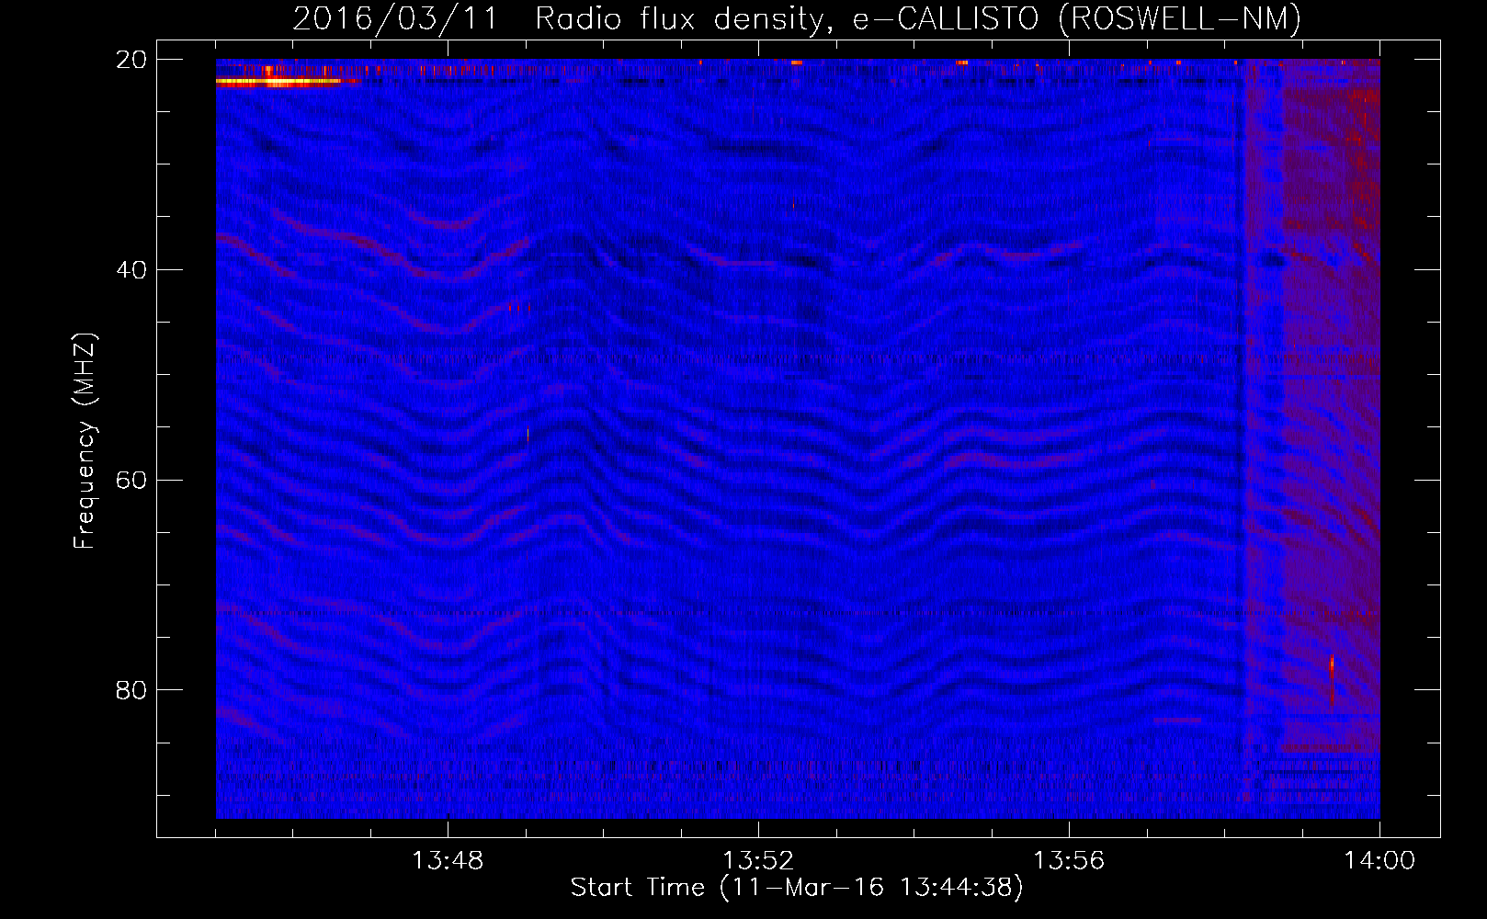Click the 13:52 time tick label

pyautogui.click(x=758, y=861)
